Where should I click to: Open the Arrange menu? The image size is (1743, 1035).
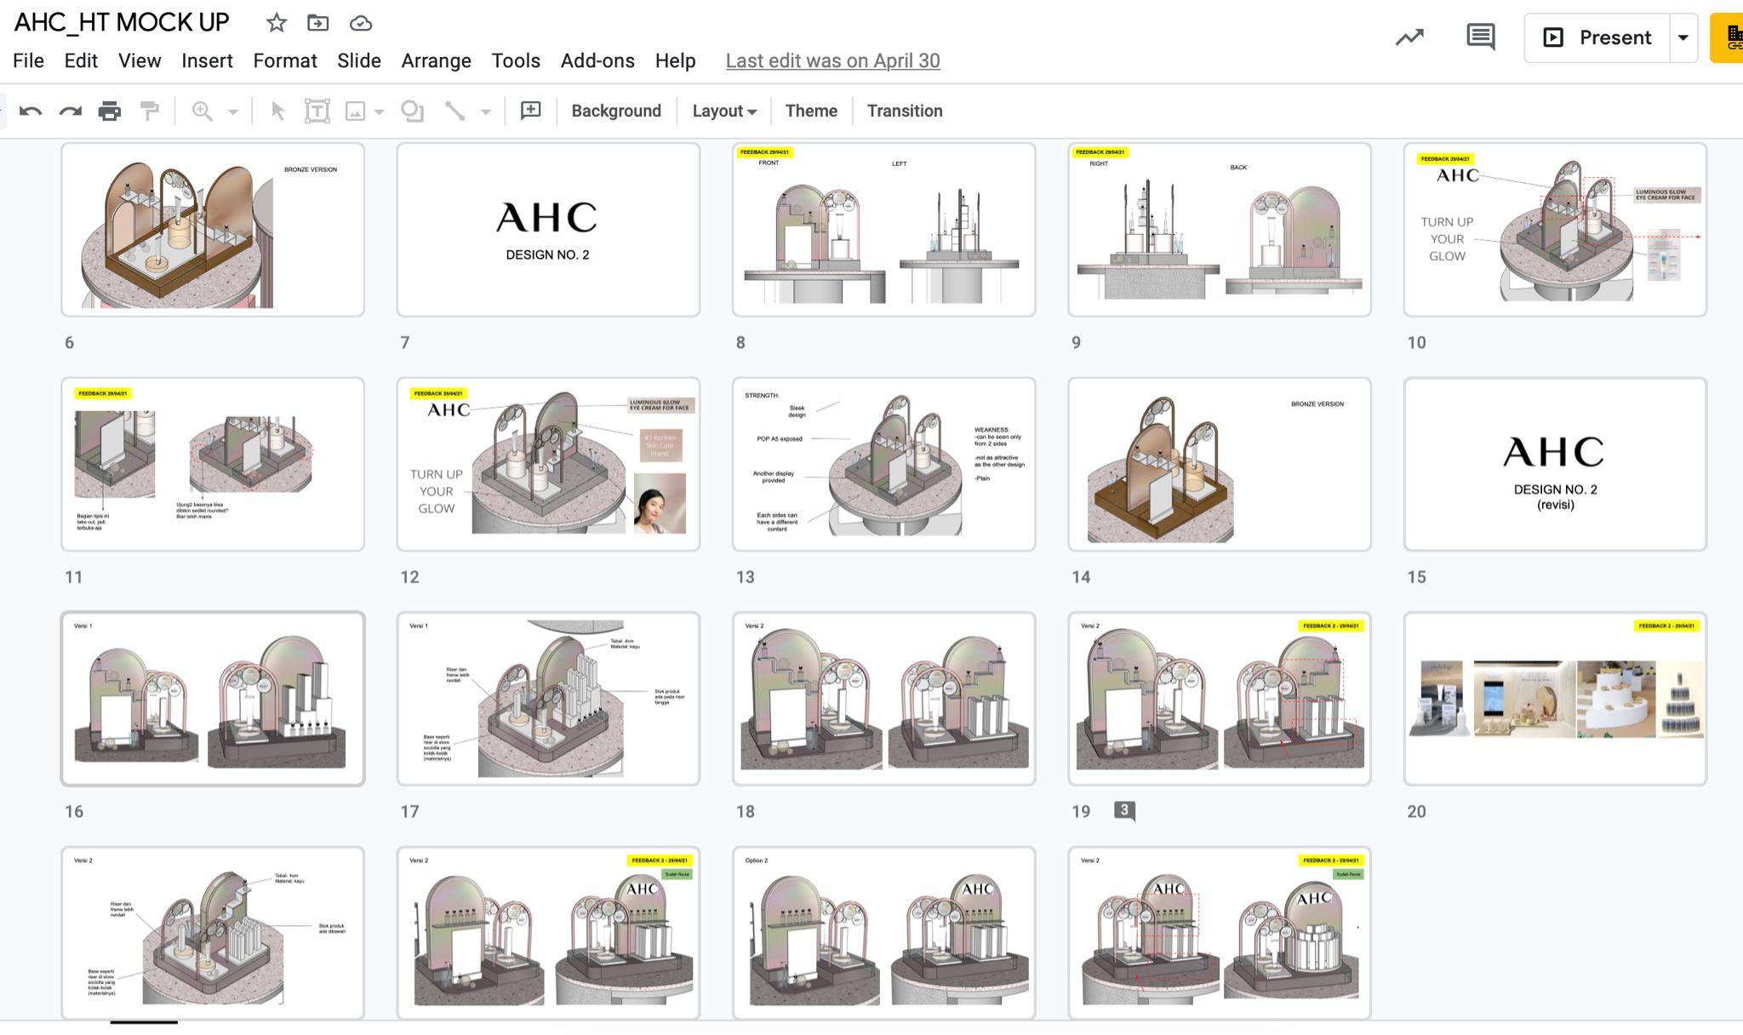pyautogui.click(x=437, y=60)
